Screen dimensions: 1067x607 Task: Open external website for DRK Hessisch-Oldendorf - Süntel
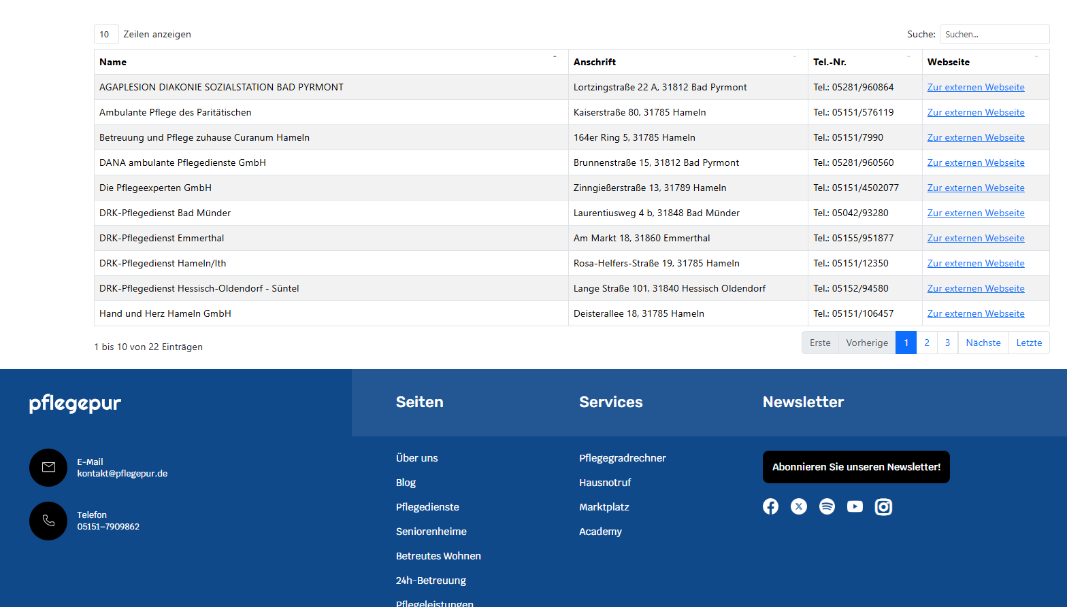pyautogui.click(x=976, y=288)
